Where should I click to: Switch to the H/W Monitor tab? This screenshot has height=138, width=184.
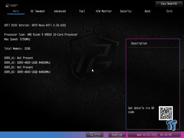(x=104, y=11)
